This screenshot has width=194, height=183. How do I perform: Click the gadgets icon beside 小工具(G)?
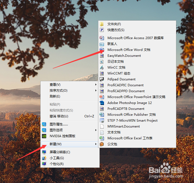44,158
